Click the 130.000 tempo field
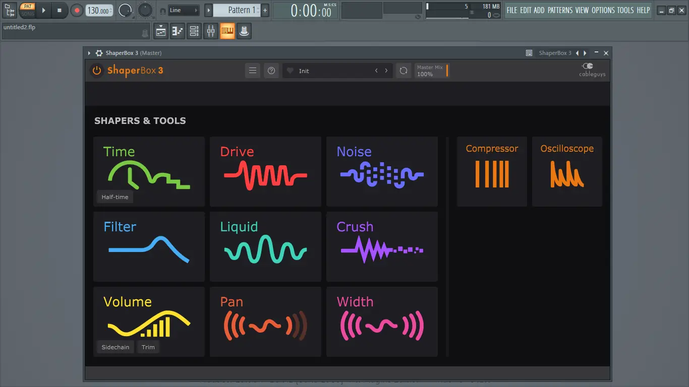 click(99, 10)
